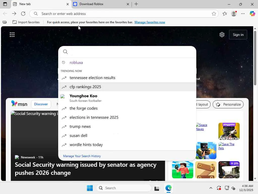
Task: Click the sync tray icon with red dot
Action: click(x=219, y=188)
